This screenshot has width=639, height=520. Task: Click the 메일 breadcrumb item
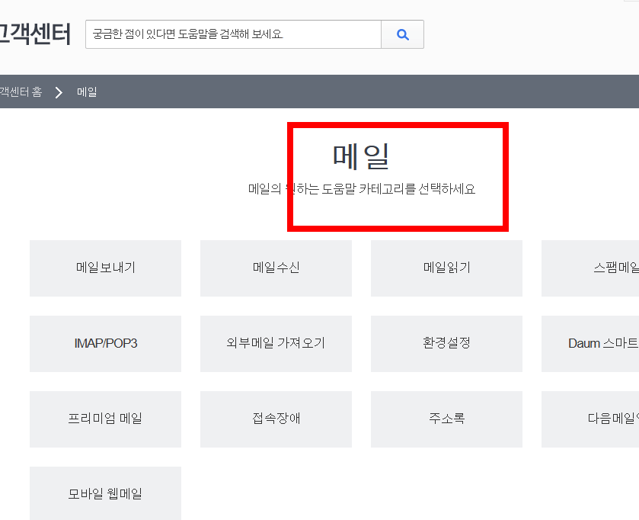point(87,91)
